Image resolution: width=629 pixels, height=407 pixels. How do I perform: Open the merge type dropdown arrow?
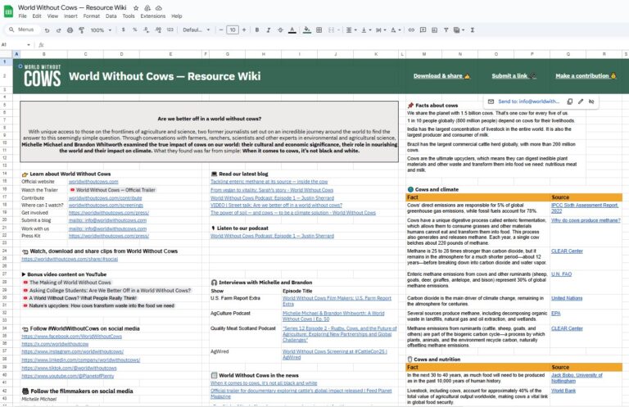tap(338, 30)
